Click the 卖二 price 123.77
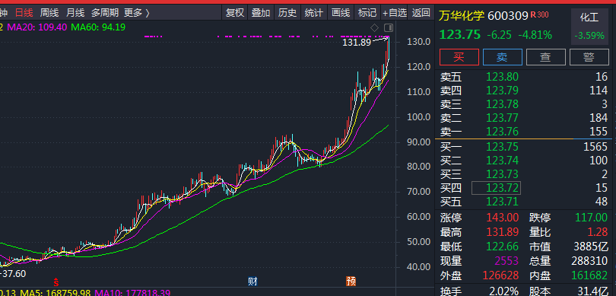This screenshot has height=296, width=616. click(x=503, y=117)
